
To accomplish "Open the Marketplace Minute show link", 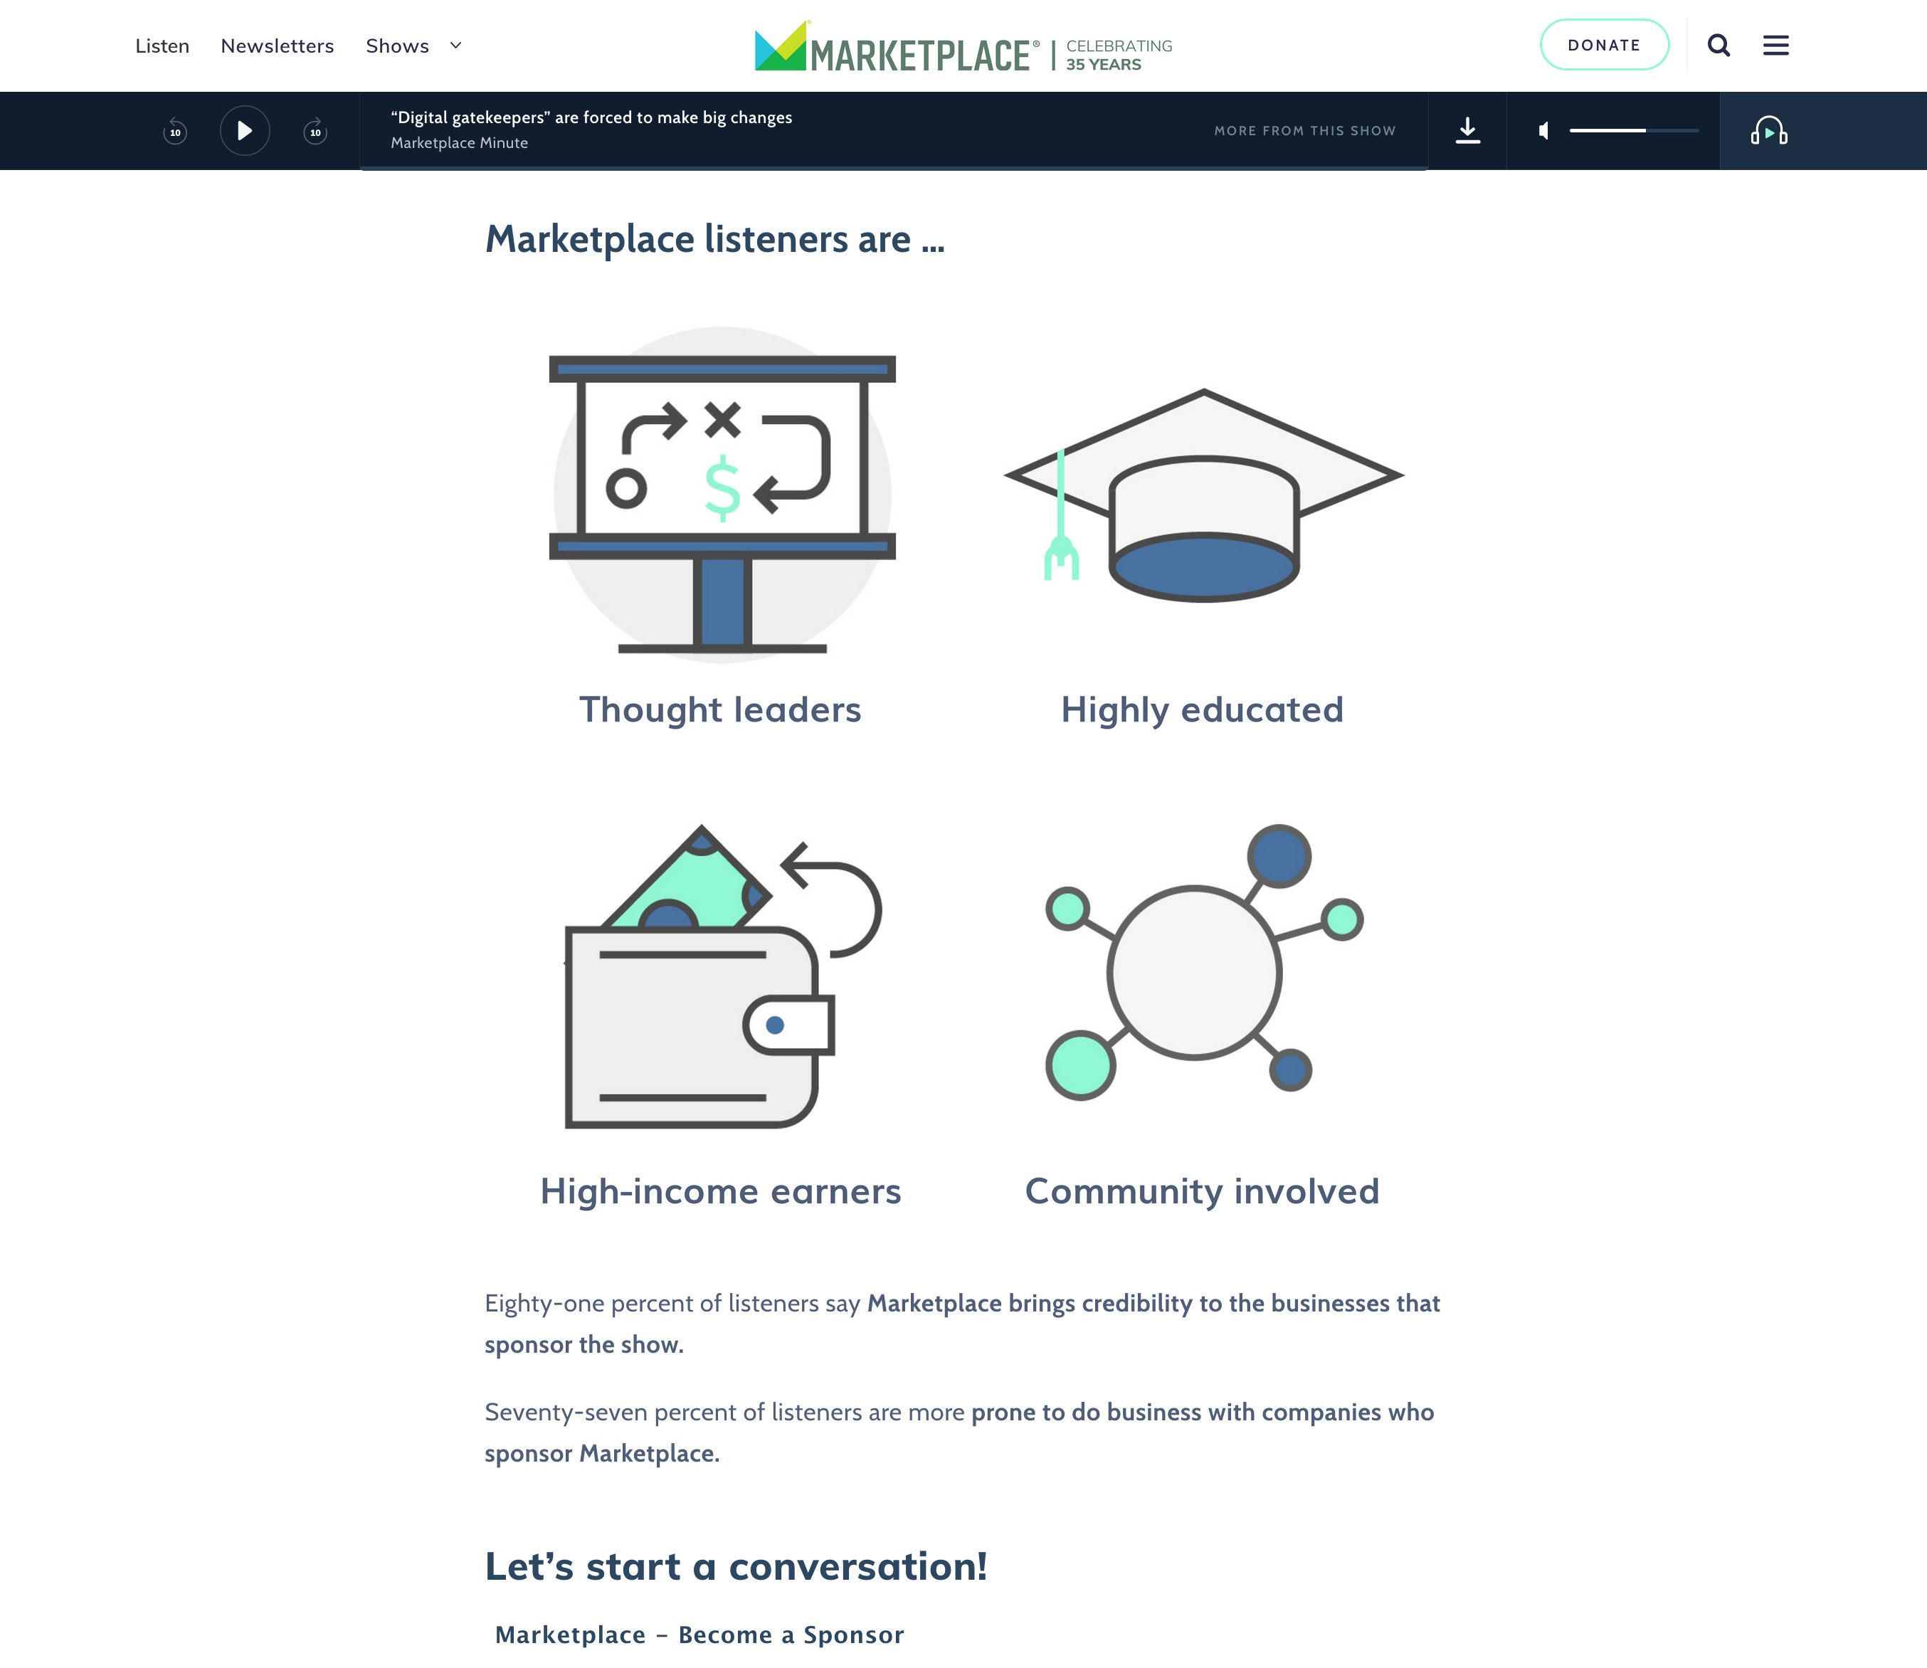I will pos(459,142).
